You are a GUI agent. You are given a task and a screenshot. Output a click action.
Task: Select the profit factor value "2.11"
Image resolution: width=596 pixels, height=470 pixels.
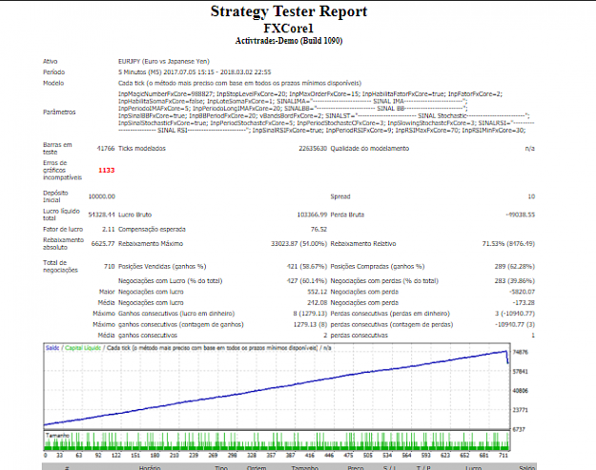109,230
